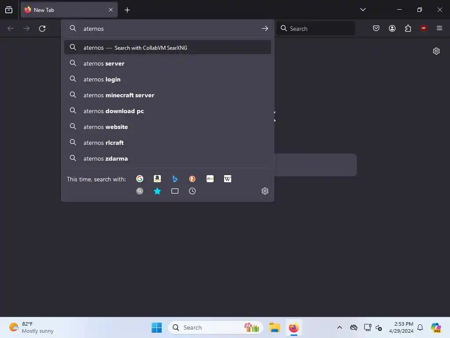This screenshot has height=338, width=450.
Task: Open the List all tabs dropdown
Action: click(363, 10)
